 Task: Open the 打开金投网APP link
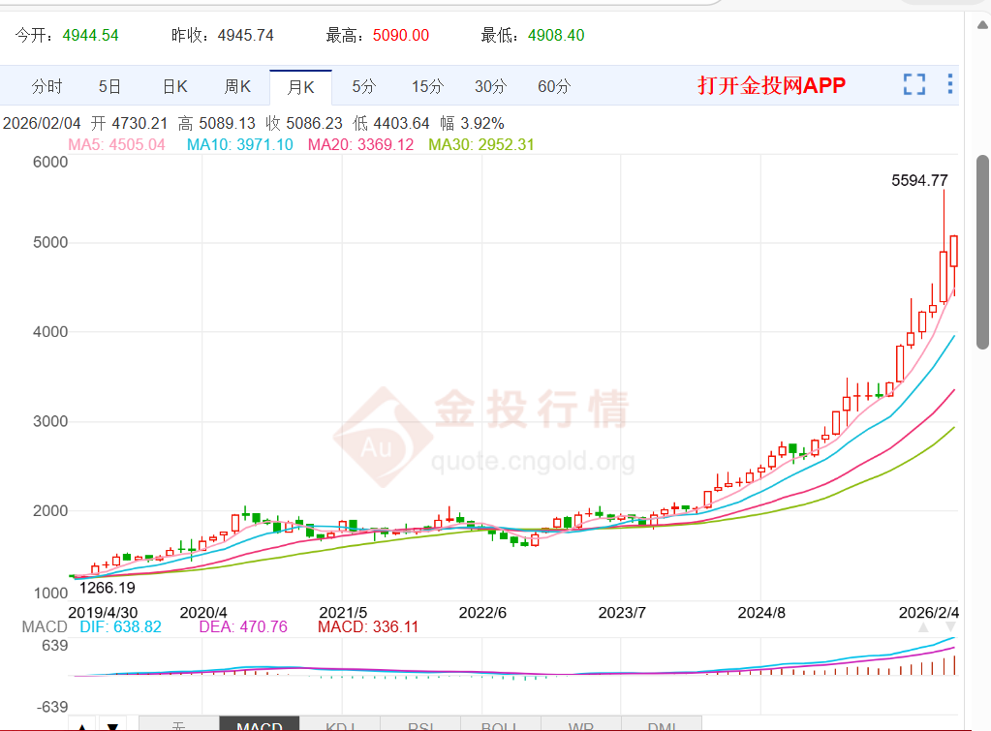[x=772, y=85]
